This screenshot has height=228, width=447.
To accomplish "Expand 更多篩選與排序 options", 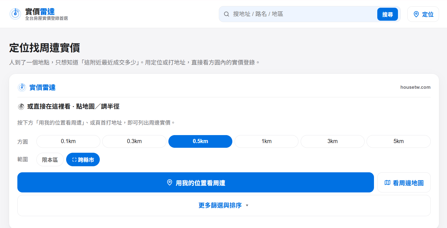I will (224, 206).
